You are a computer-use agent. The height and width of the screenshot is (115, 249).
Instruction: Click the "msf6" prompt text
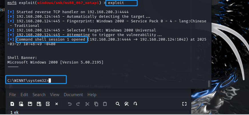(12, 3)
